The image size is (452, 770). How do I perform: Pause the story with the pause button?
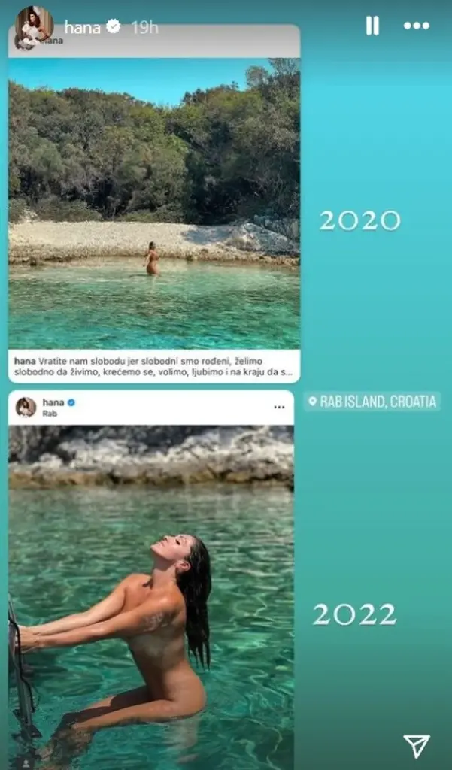372,26
